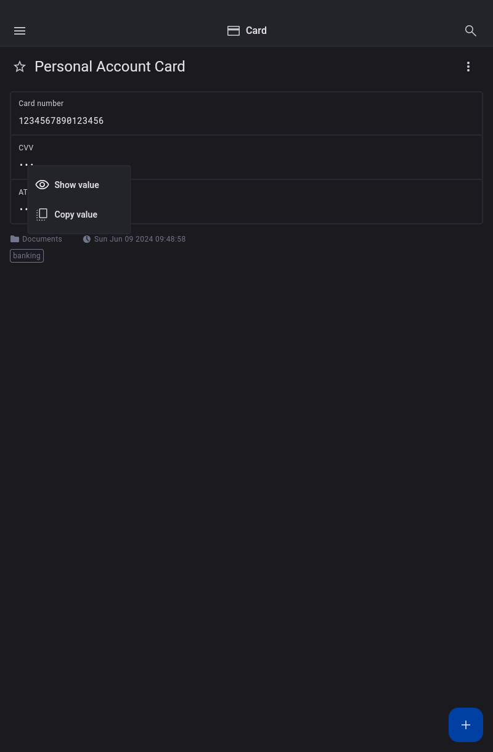Click the clock icon beside the timestamp
The image size is (493, 752).
point(87,239)
